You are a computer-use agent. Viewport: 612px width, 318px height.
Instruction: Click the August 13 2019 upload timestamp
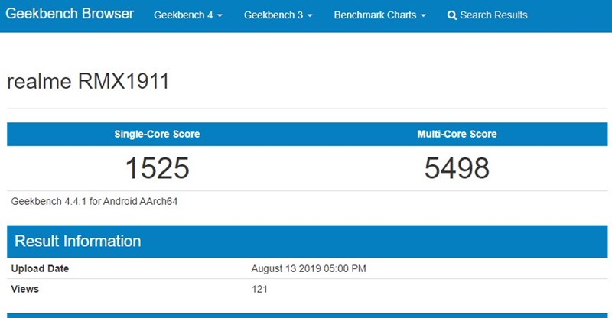click(x=308, y=268)
